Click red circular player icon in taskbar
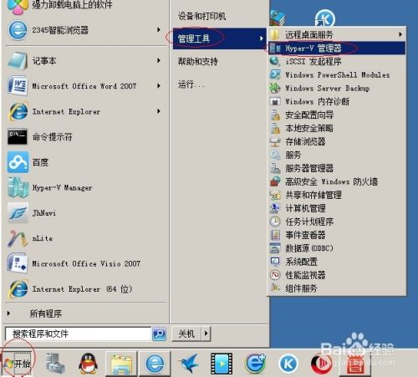The width and height of the screenshot is (418, 377). point(321,364)
